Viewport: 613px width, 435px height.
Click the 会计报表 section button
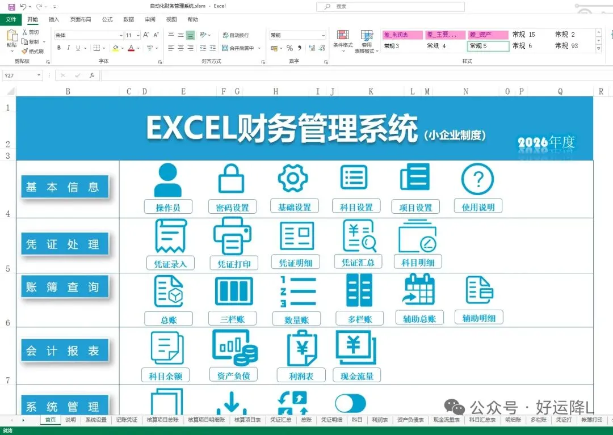[x=65, y=350]
